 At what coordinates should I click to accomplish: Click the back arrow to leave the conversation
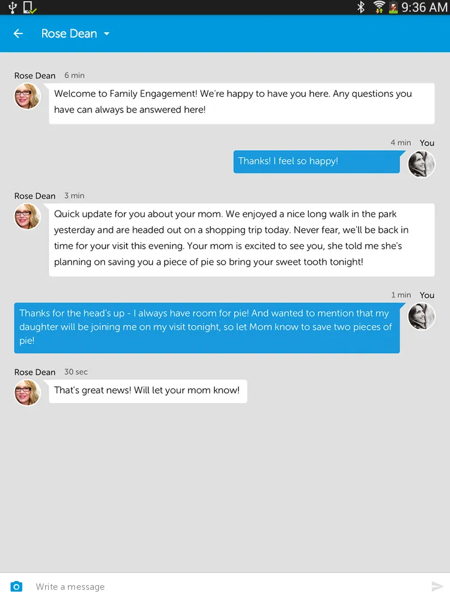[x=18, y=33]
